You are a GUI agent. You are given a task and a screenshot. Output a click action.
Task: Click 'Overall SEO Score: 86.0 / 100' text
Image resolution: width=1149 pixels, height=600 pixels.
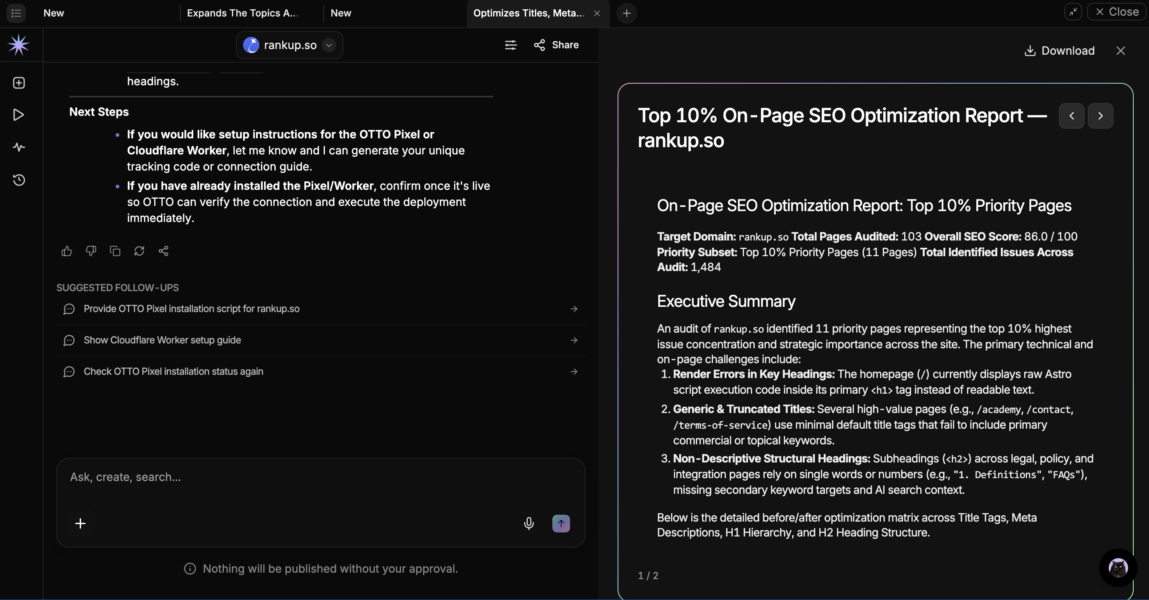click(1001, 236)
